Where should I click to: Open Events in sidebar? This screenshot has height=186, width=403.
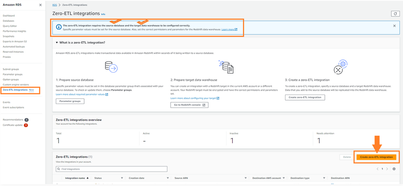6,102
